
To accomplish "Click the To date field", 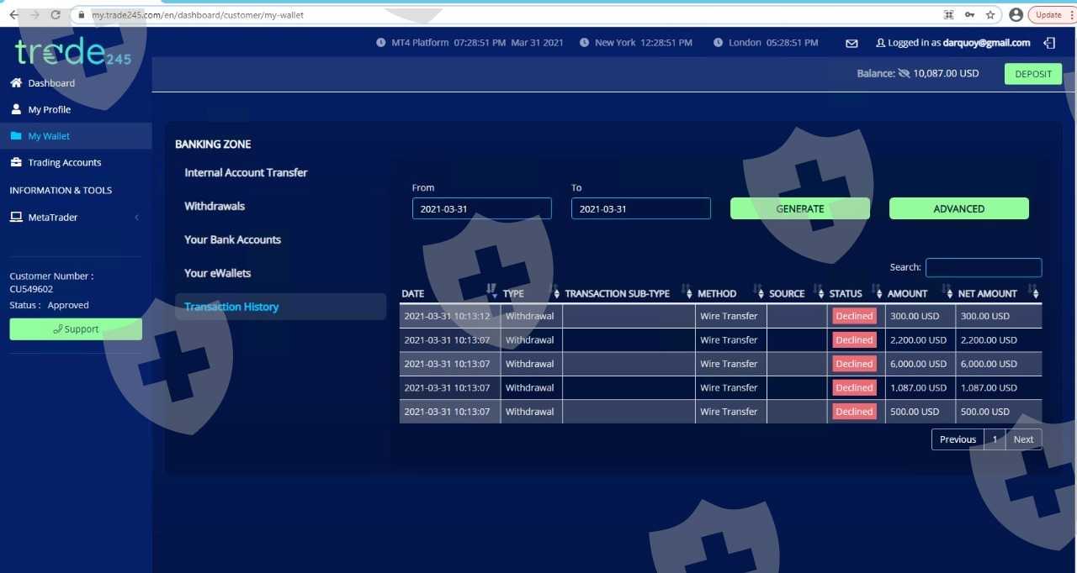I will 641,208.
